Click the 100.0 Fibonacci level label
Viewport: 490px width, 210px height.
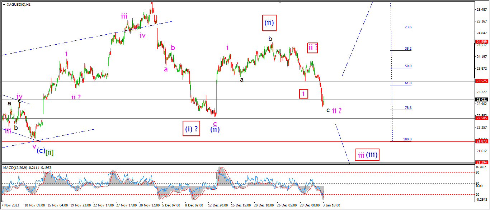click(x=407, y=139)
